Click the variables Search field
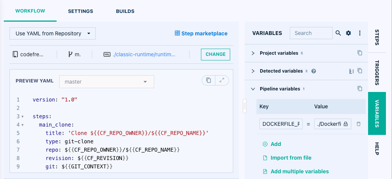Image resolution: width=392 pixels, height=179 pixels. click(x=311, y=33)
